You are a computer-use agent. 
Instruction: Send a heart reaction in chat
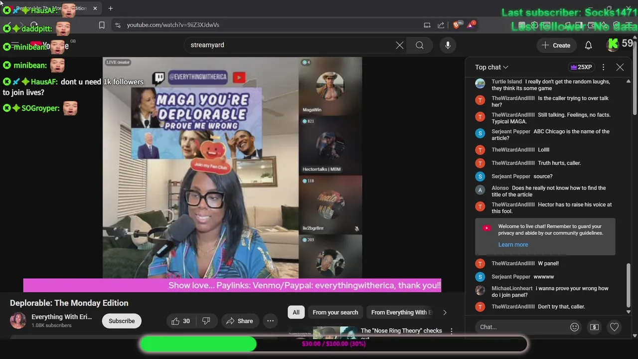pos(614,327)
